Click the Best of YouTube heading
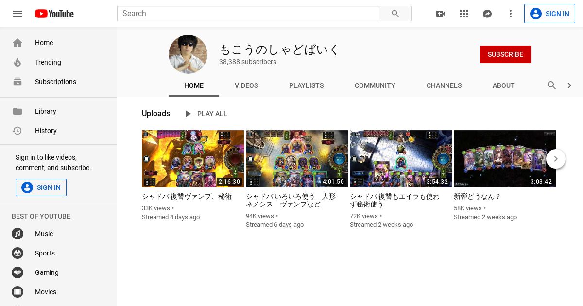583x306 pixels. point(41,216)
